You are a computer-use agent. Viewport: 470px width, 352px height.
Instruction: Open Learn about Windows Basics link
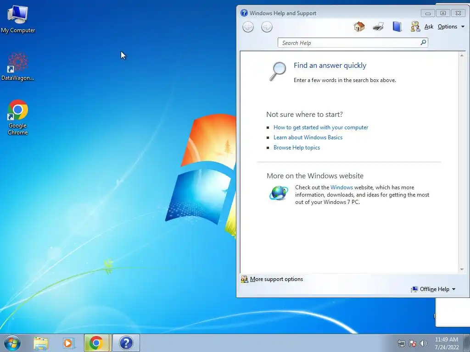coord(308,137)
